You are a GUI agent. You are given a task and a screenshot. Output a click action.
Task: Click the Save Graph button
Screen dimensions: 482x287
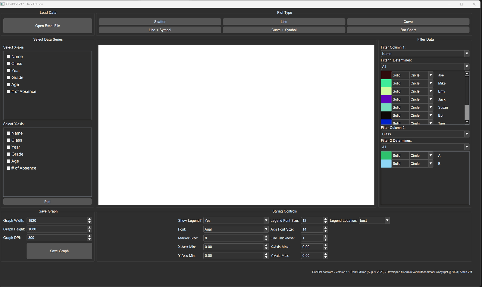59,251
